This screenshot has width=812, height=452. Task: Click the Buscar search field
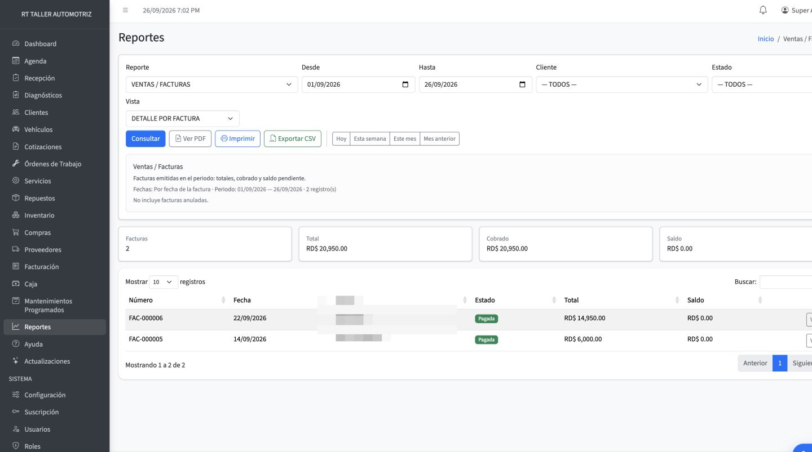(x=785, y=282)
